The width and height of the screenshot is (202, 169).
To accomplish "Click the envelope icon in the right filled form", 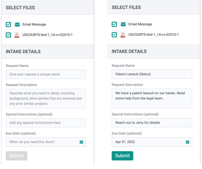I will click(123, 24).
